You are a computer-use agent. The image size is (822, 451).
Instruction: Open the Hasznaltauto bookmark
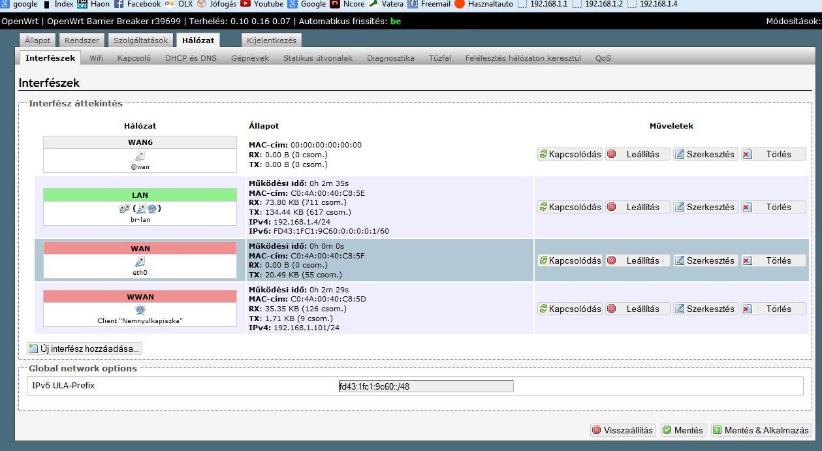(484, 4)
